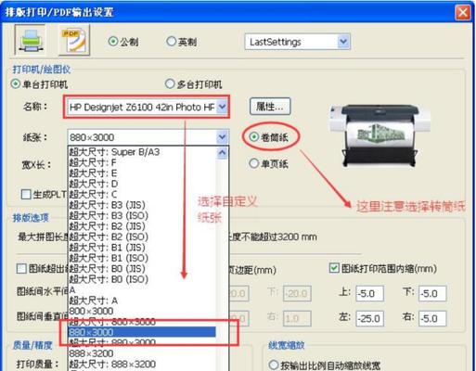Screen dimensions: 476x371
Task: Select 超大尺寸: F paper size
Action: click(142, 162)
